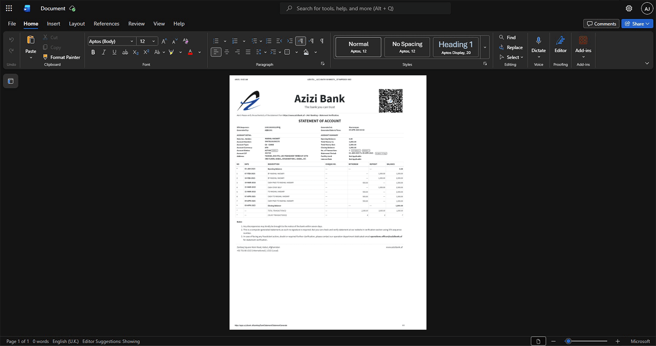656x346 pixels.
Task: Toggle align left
Action: tap(216, 52)
